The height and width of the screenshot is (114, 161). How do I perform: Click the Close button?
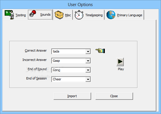114,96
